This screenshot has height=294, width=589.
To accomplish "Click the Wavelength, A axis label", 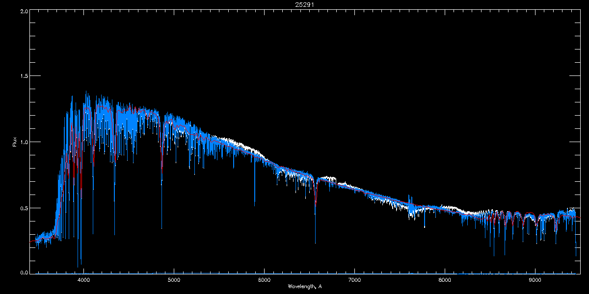I will coord(304,287).
